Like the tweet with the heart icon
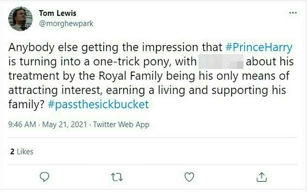The width and height of the screenshot is (307, 192). [x=189, y=177]
